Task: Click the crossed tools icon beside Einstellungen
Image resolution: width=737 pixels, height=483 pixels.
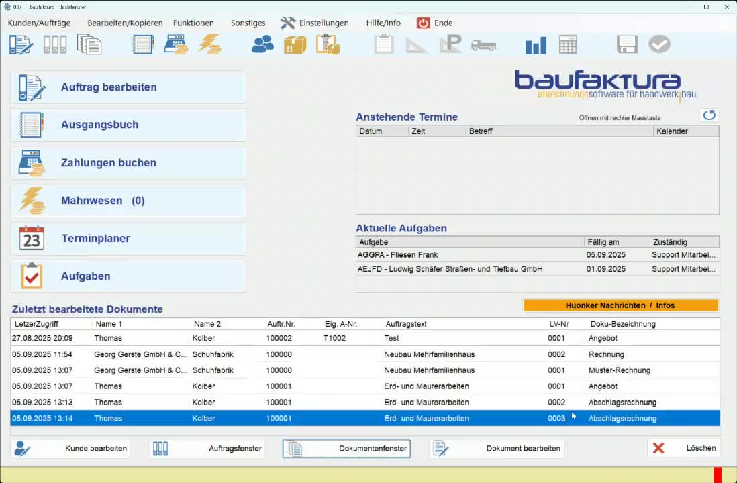Action: pyautogui.click(x=288, y=23)
